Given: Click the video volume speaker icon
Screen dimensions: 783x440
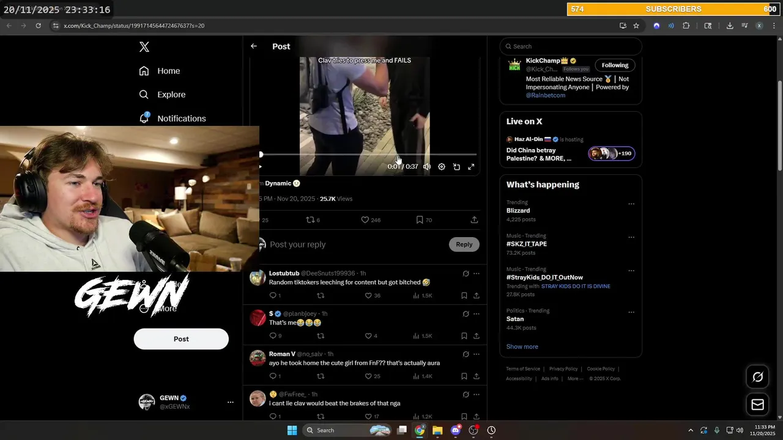Looking at the screenshot, I should tap(427, 167).
